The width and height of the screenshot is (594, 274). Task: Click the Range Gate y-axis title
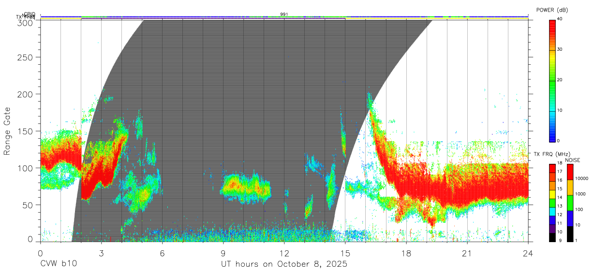pos(7,131)
